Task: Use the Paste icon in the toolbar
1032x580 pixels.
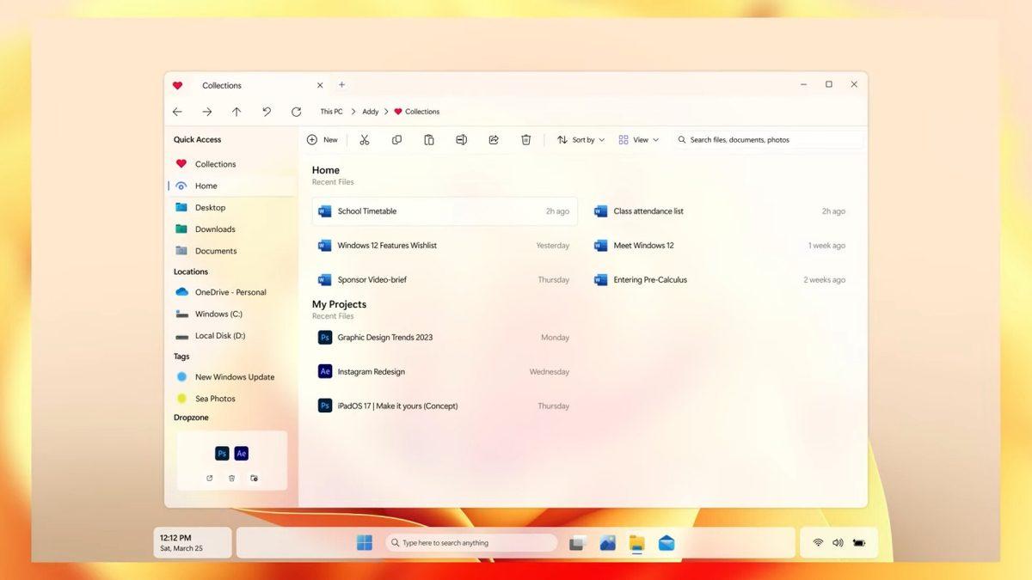Action: click(x=428, y=139)
